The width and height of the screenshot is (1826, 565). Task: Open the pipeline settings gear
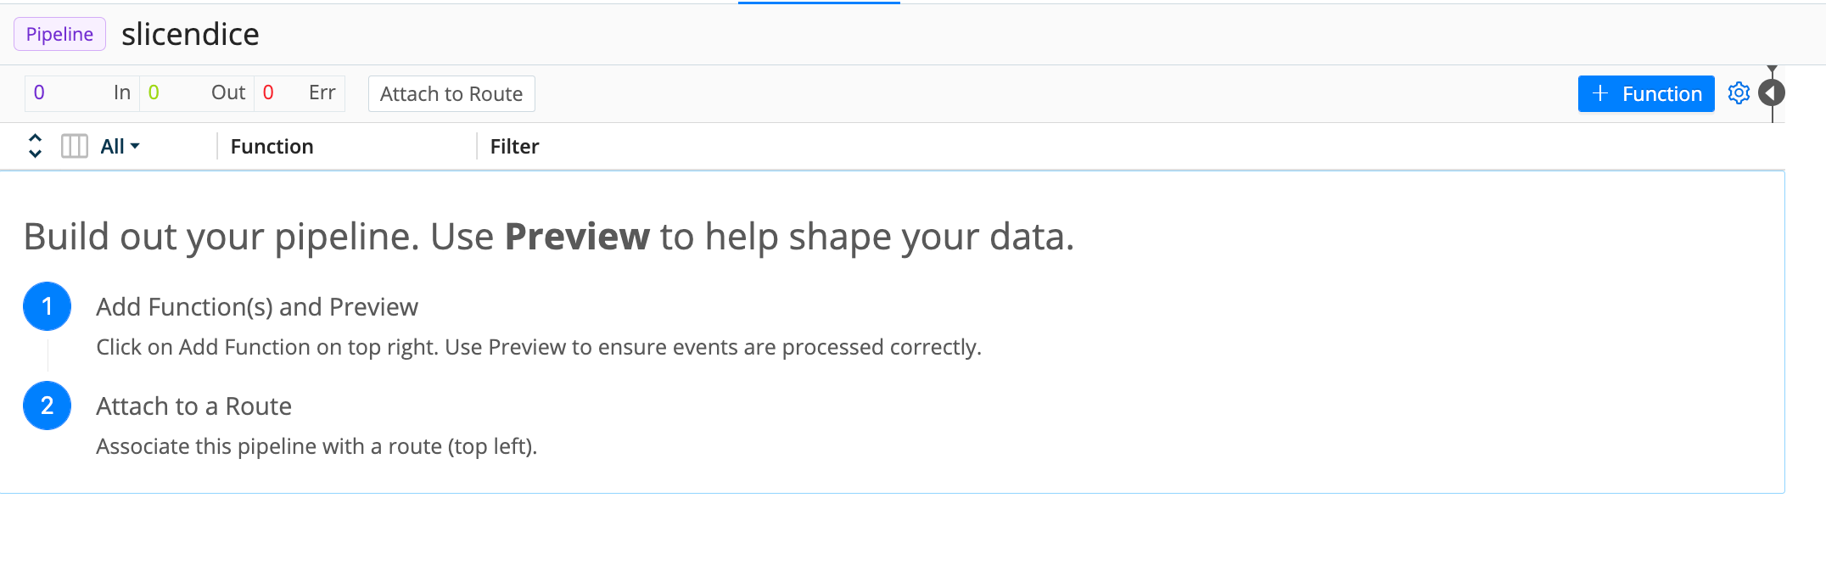coord(1739,93)
